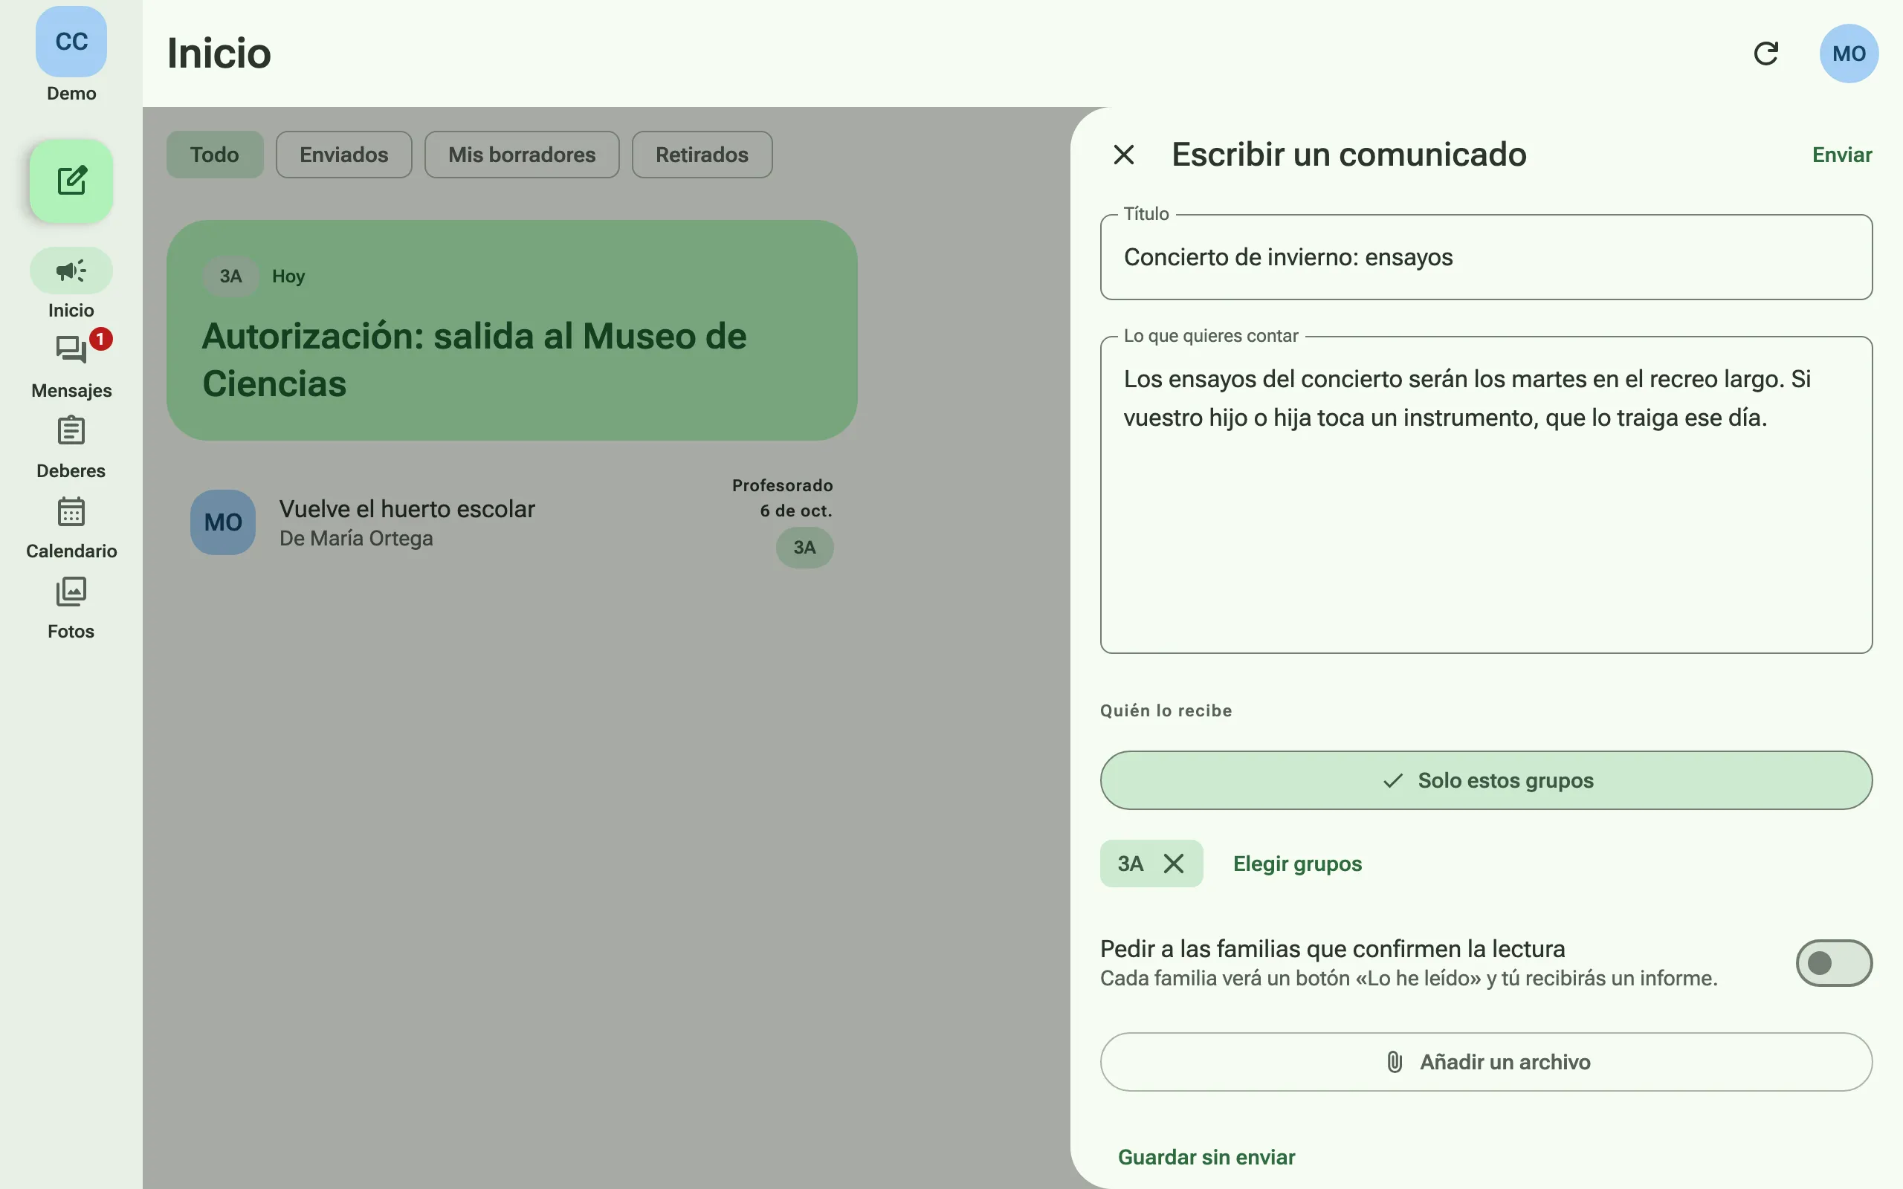Image resolution: width=1903 pixels, height=1189 pixels.
Task: Select the Todo filter tab
Action: click(x=215, y=155)
